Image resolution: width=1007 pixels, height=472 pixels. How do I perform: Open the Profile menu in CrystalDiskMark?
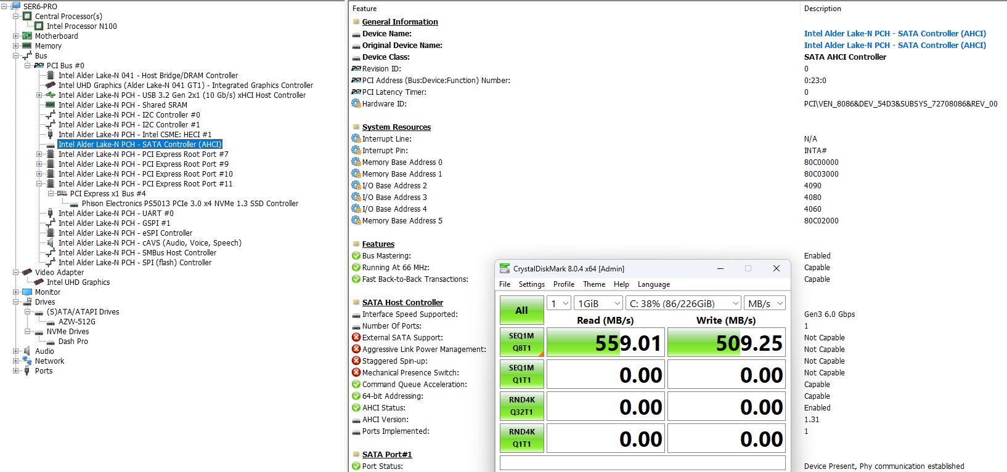click(x=563, y=284)
